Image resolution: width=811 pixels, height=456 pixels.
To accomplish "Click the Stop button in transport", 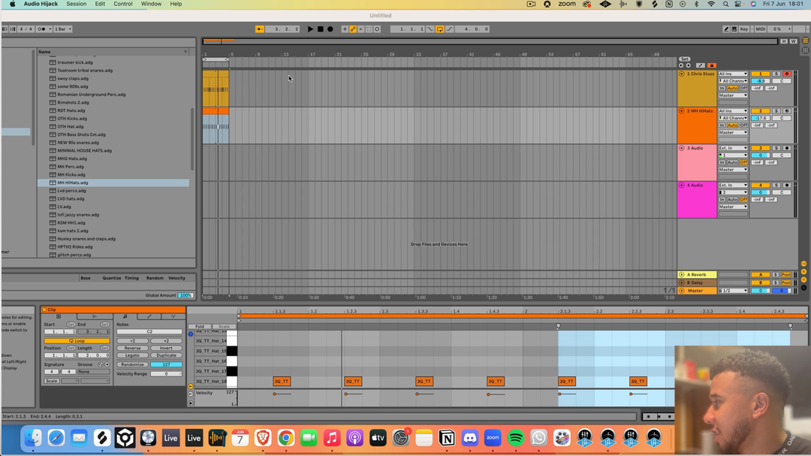I will [x=320, y=29].
